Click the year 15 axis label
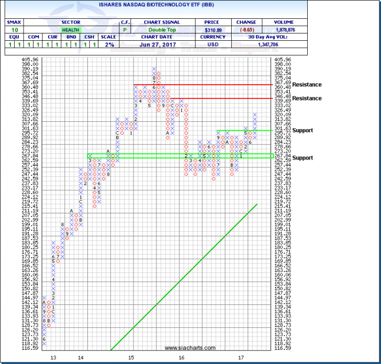381x364 pixels. point(131,358)
